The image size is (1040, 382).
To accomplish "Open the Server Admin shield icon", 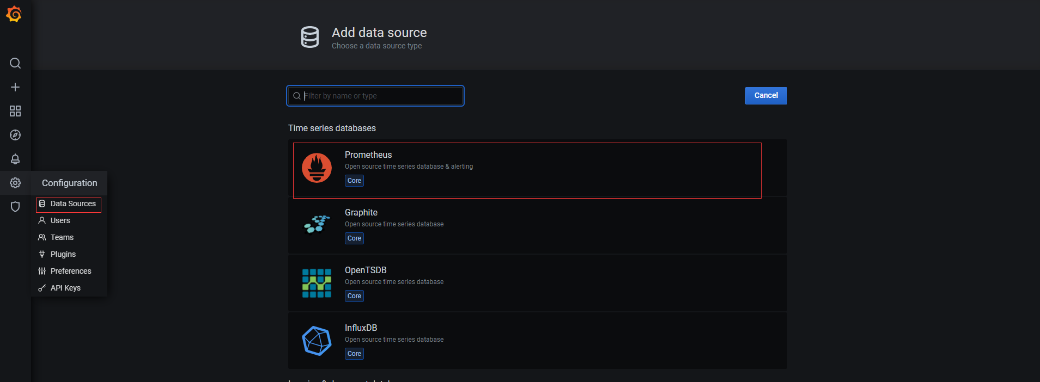I will pyautogui.click(x=15, y=207).
